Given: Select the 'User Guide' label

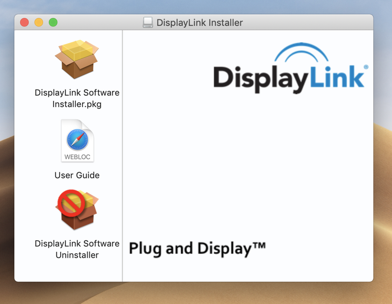Looking at the screenshot, I should click(x=77, y=175).
